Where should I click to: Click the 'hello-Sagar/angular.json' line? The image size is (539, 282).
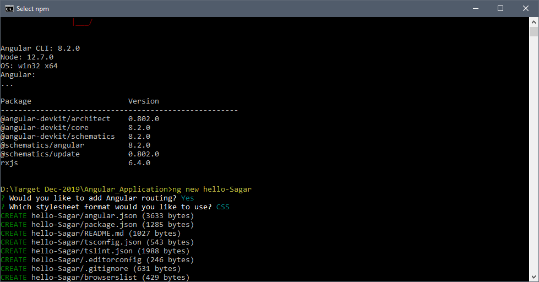point(97,216)
